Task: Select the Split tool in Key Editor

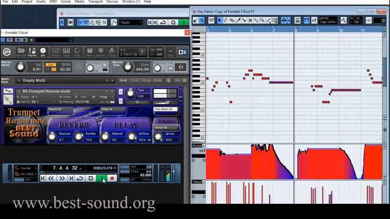Action: [244, 20]
